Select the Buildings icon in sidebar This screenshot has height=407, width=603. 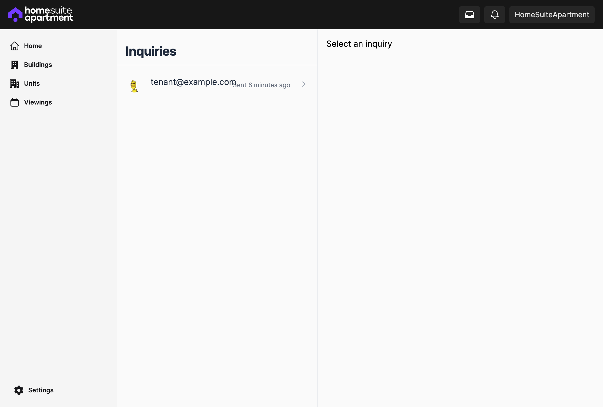tap(15, 65)
